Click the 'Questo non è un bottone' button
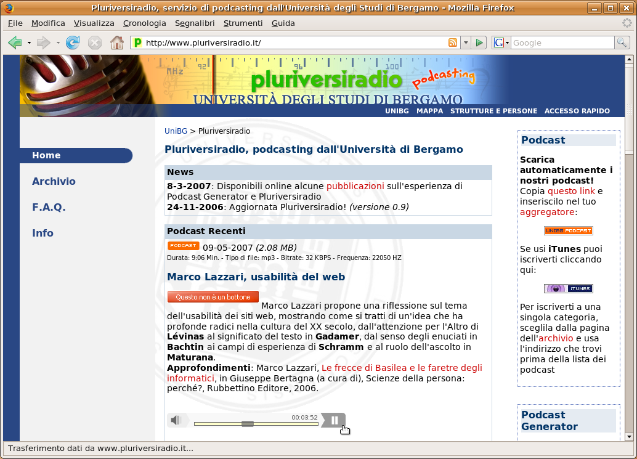637x459 pixels. point(213,296)
